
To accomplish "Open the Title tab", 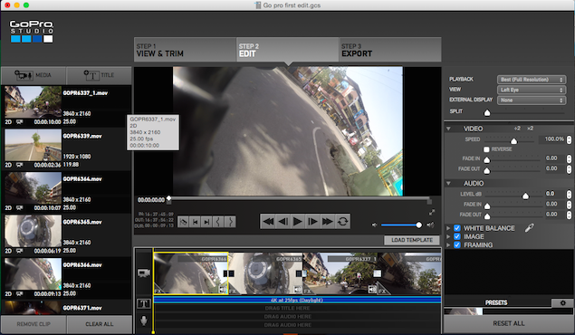I will [x=99, y=75].
